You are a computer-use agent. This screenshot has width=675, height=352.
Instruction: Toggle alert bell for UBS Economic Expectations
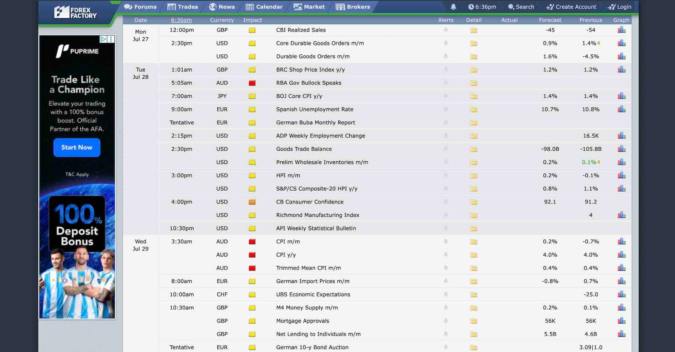[x=445, y=294]
